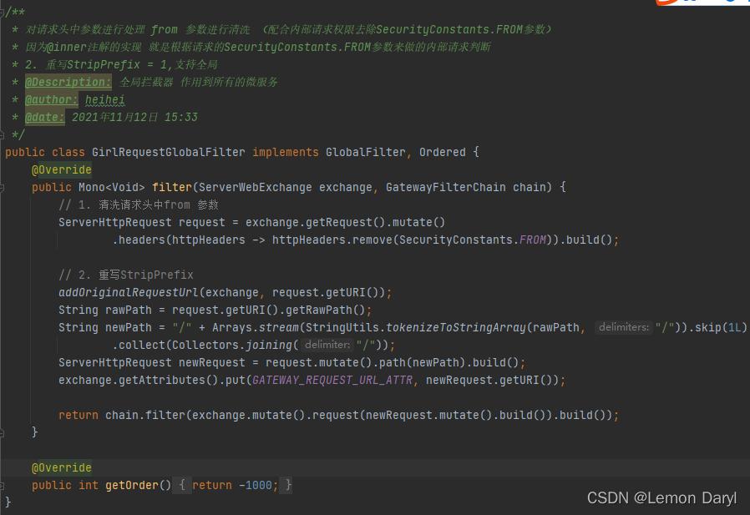Image resolution: width=750 pixels, height=515 pixels.
Task: Select the Ordered interface name
Action: point(443,153)
